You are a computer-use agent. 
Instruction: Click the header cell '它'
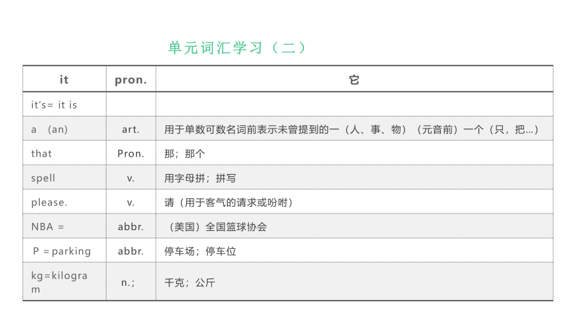tap(354, 79)
